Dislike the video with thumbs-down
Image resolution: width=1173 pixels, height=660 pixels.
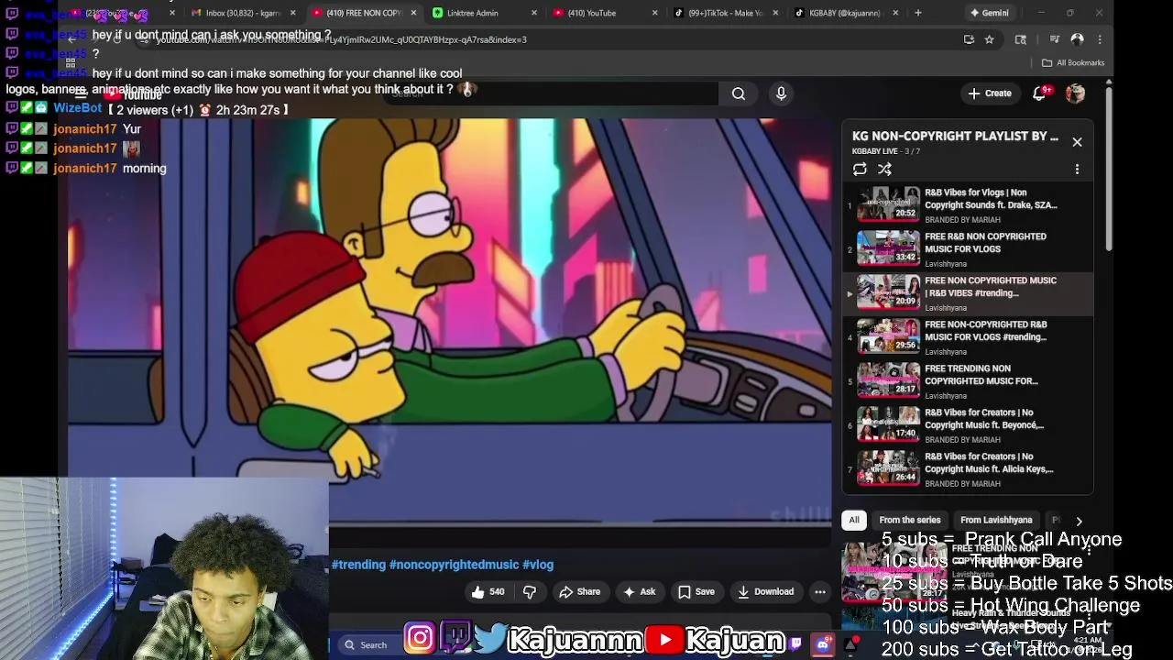[x=530, y=592]
